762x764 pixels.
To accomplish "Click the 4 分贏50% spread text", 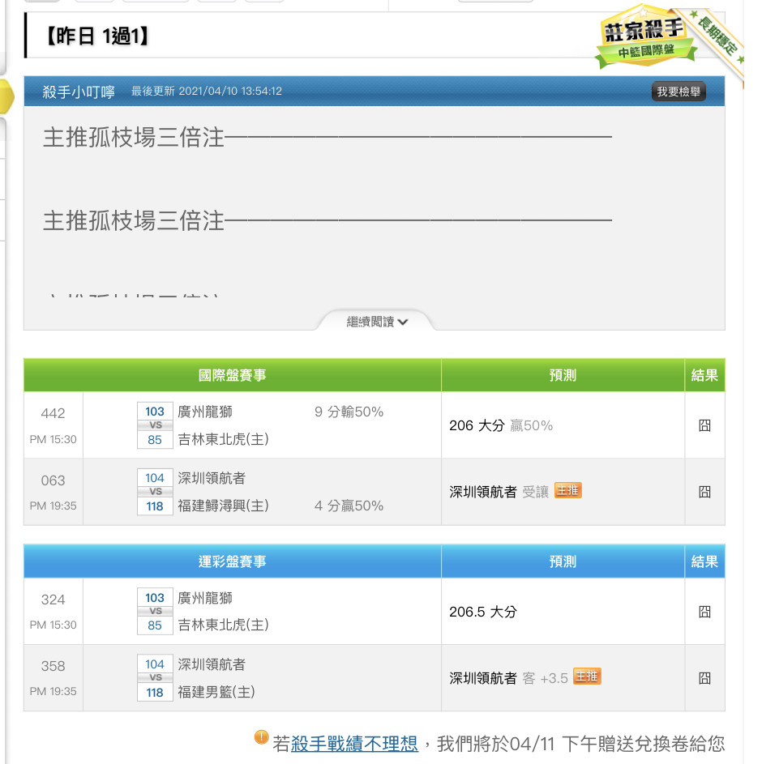I will pos(349,506).
